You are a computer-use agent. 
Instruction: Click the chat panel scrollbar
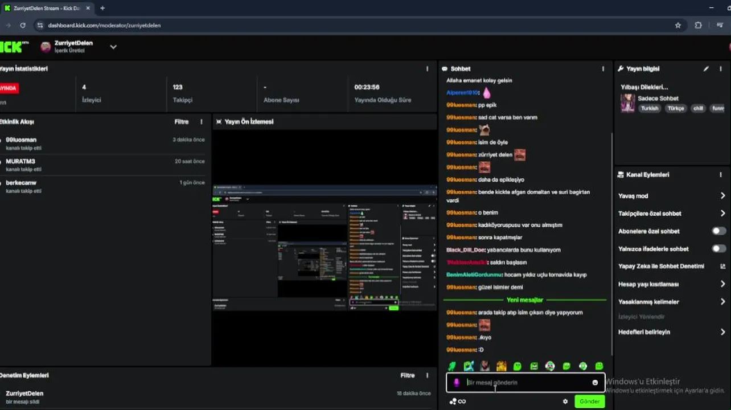coord(612,245)
